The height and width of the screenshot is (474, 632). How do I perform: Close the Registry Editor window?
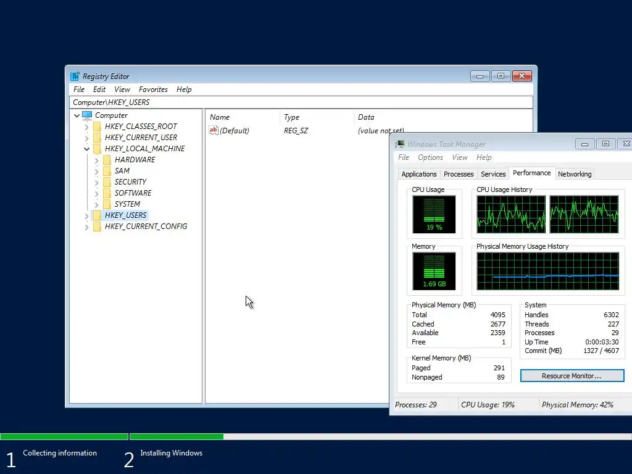522,76
